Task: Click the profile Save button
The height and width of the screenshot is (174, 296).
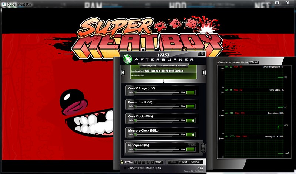Action: point(159,162)
